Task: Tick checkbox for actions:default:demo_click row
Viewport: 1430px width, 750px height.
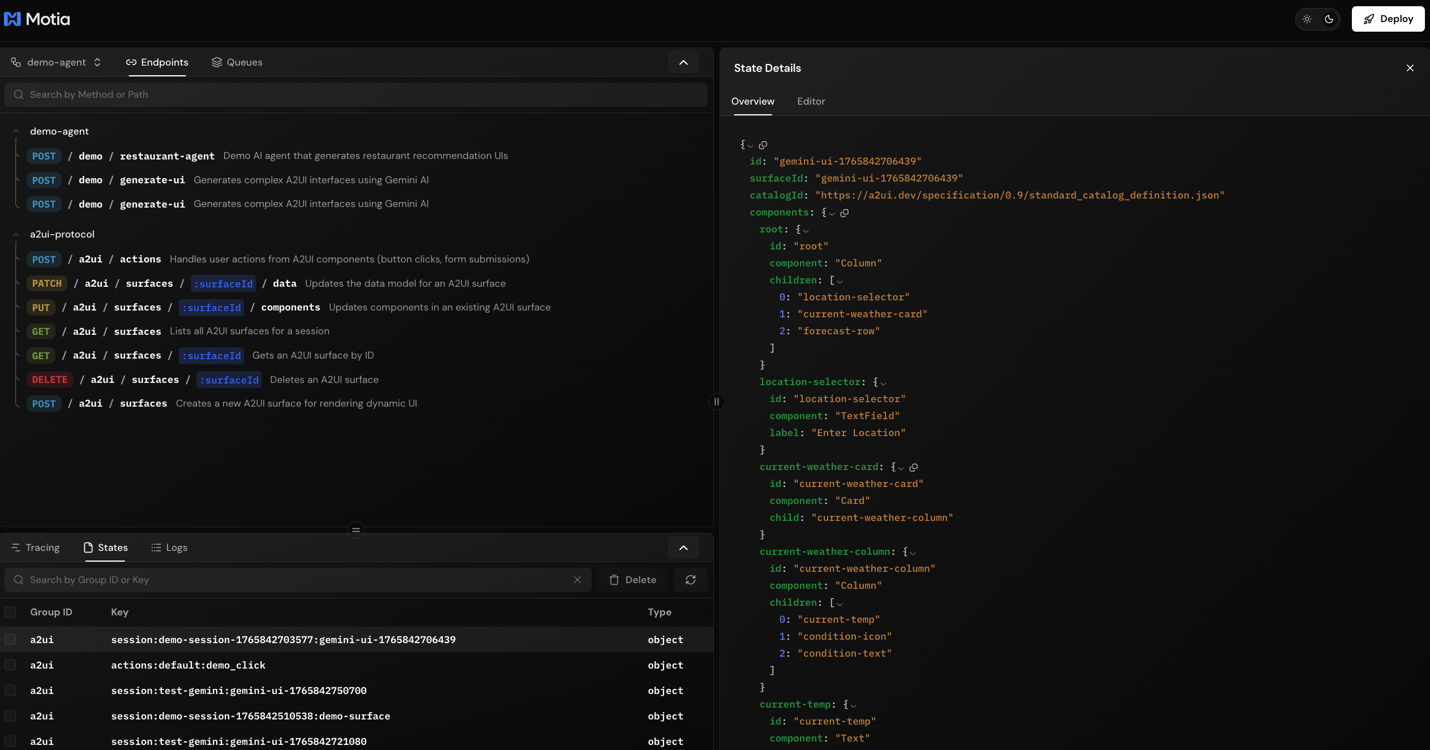Action: pos(10,665)
